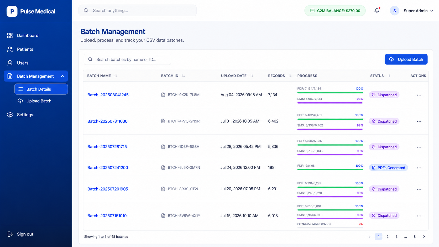The width and height of the screenshot is (439, 247).
Task: Click file icon beside BTCH-6J5K-3M7N
Action: (163, 168)
